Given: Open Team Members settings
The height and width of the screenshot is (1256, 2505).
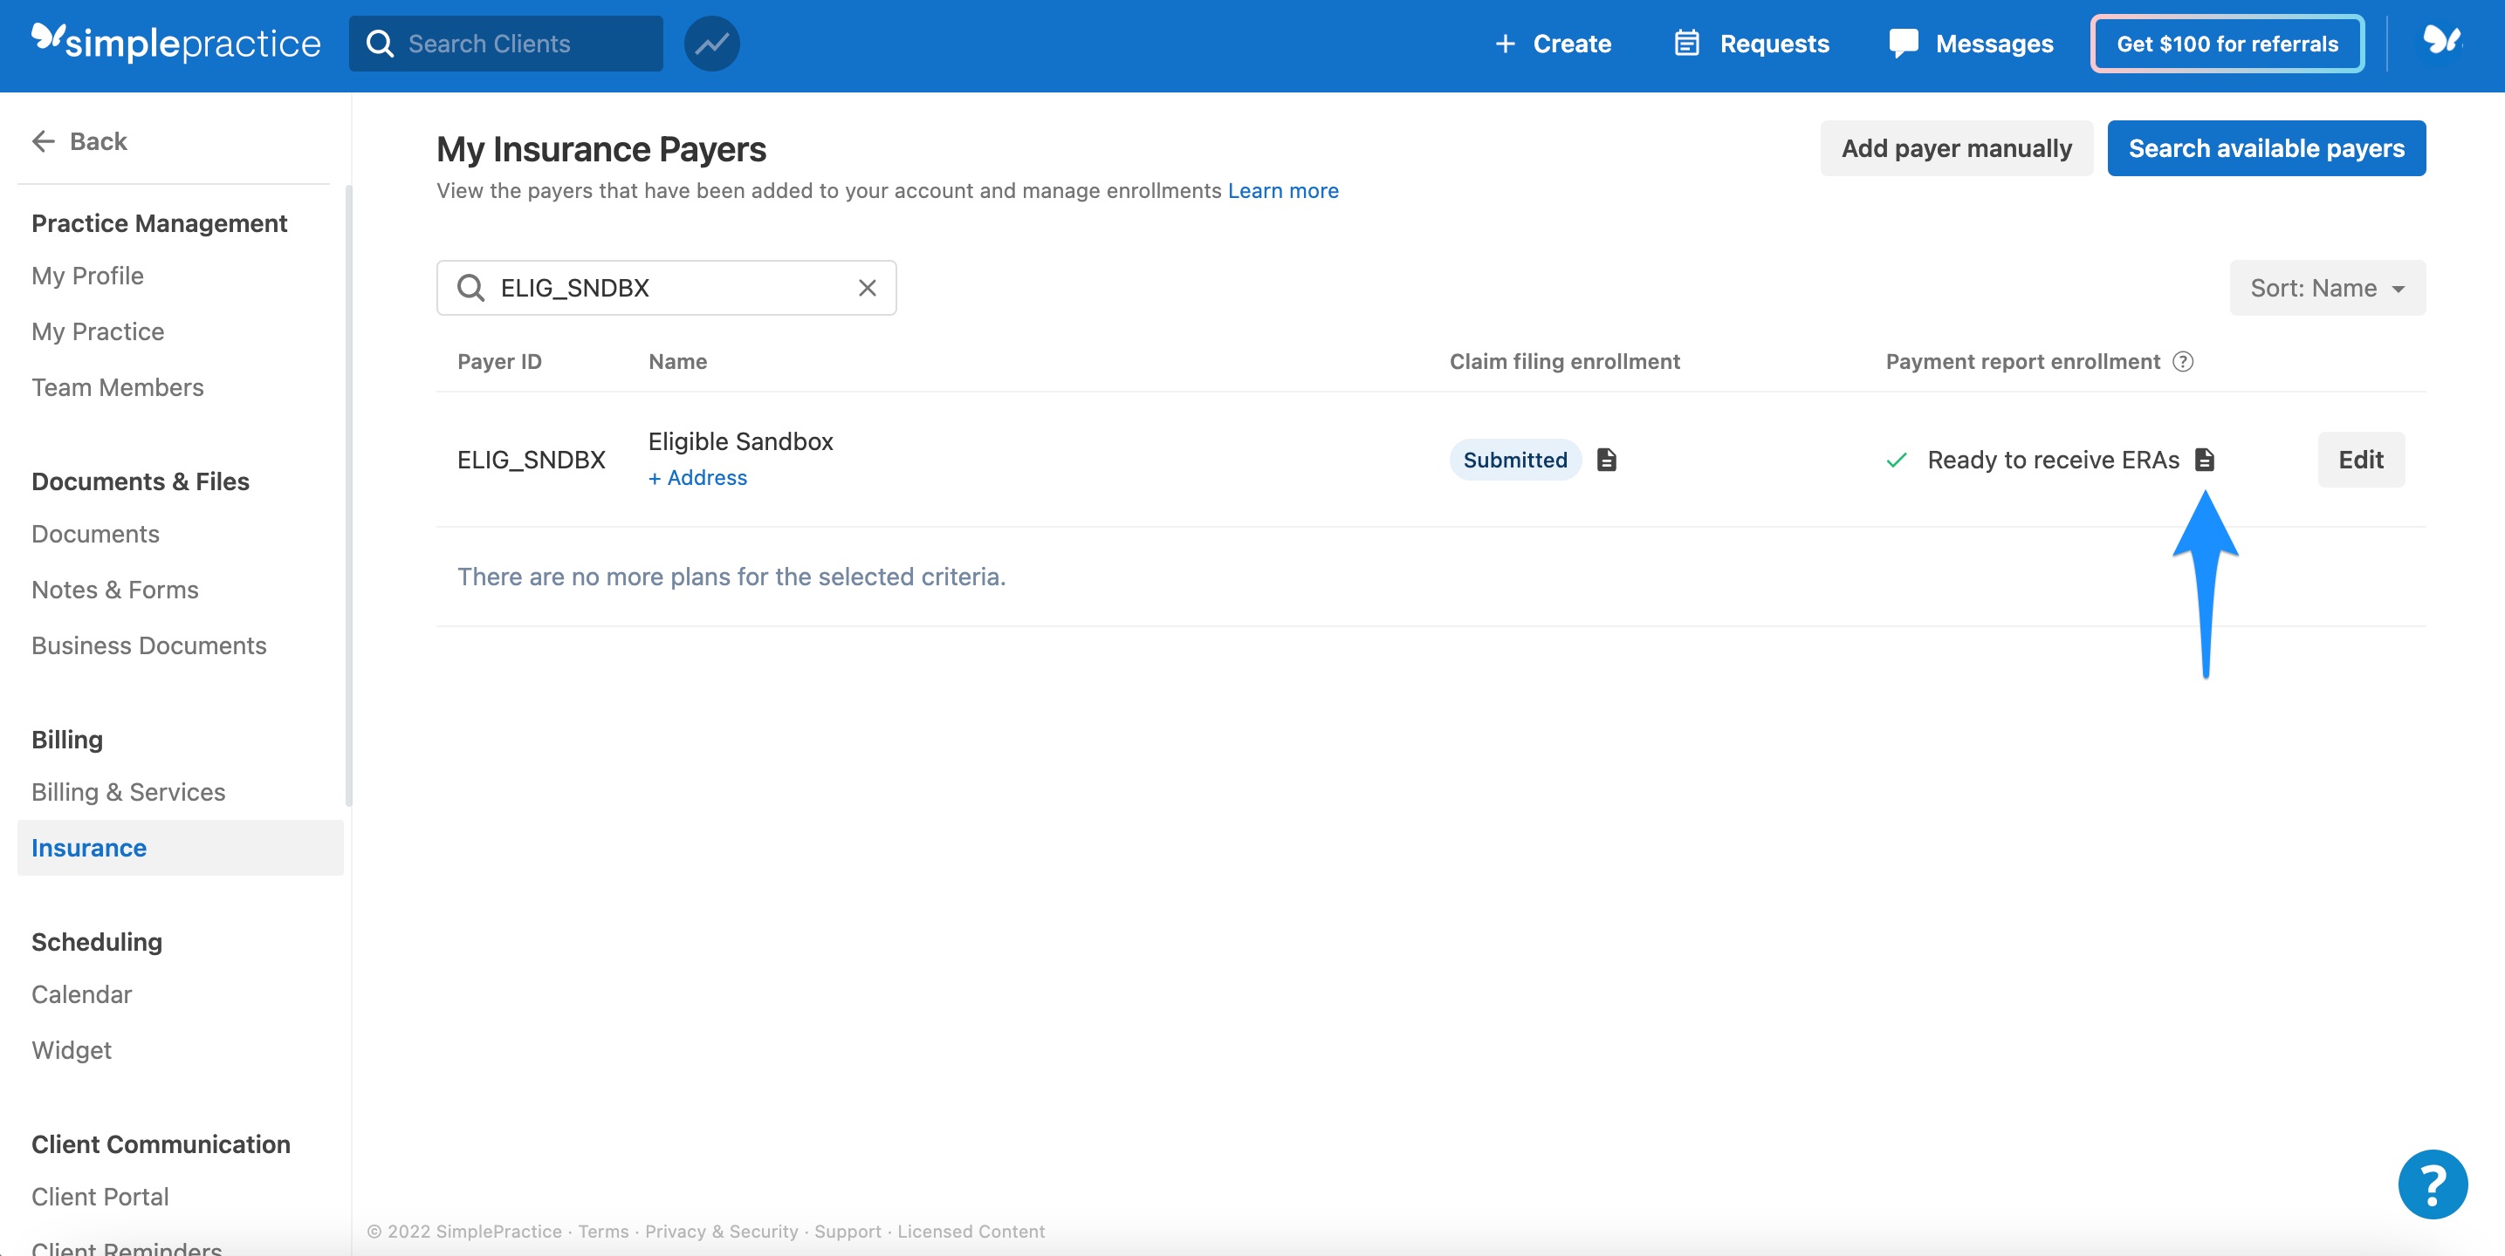Looking at the screenshot, I should pyautogui.click(x=118, y=388).
